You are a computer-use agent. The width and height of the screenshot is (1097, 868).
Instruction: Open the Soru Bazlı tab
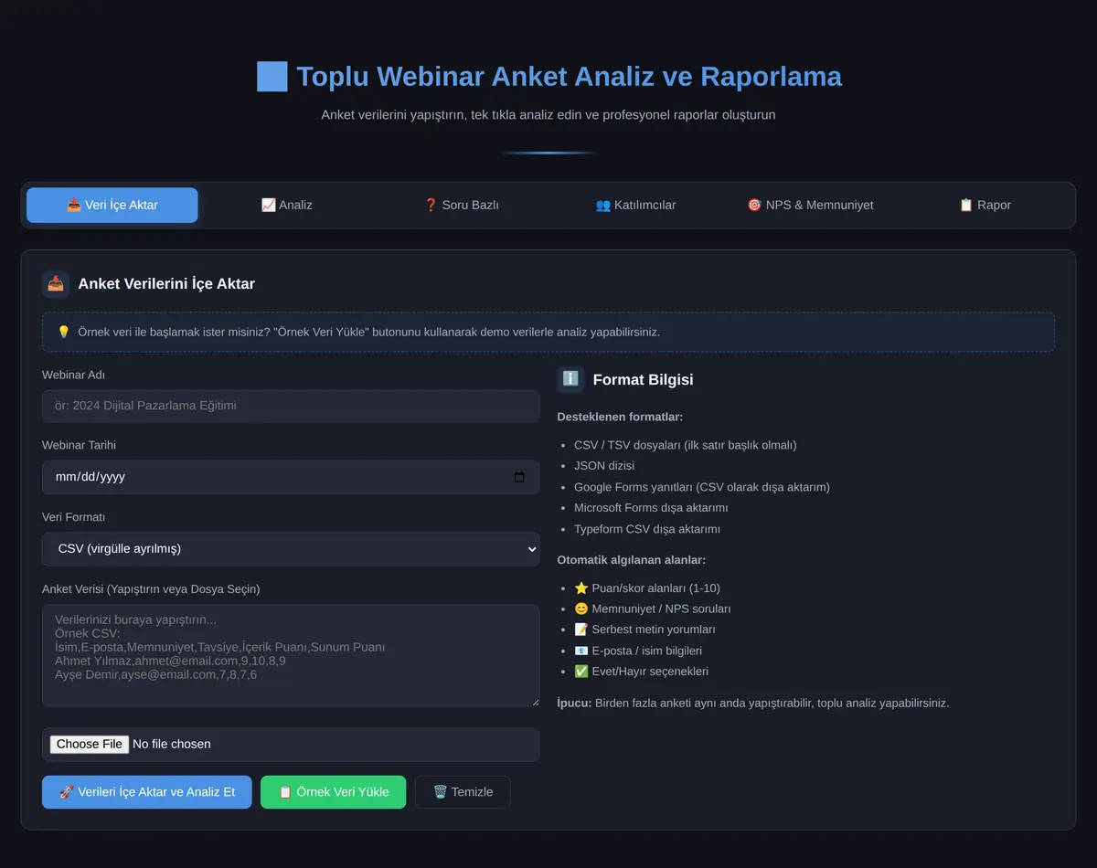[461, 205]
